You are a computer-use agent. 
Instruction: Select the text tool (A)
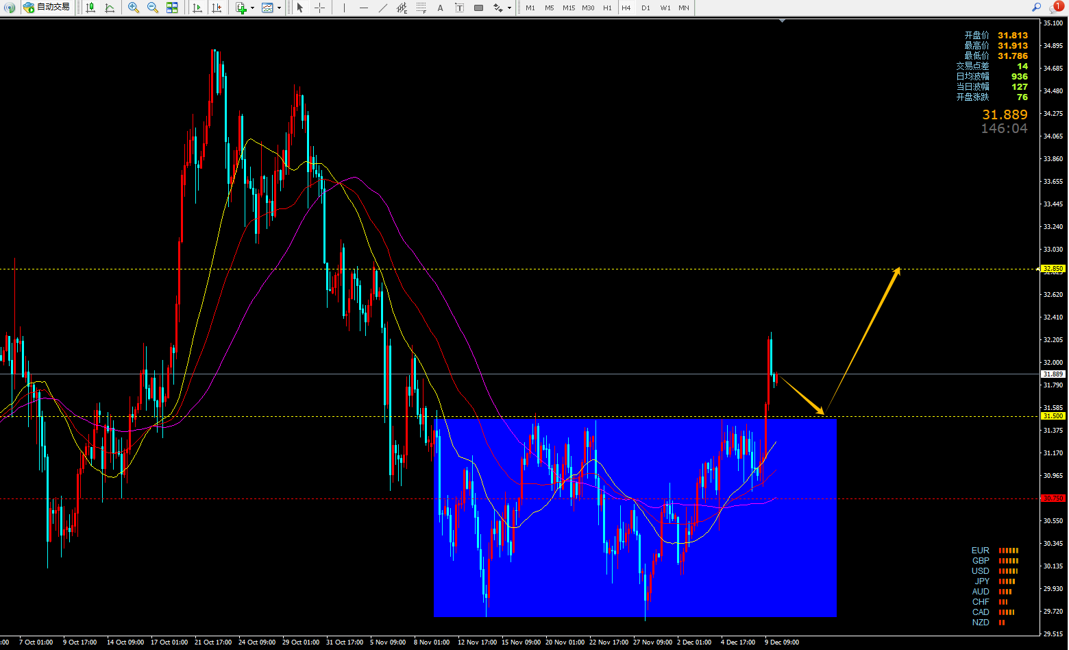tap(440, 8)
